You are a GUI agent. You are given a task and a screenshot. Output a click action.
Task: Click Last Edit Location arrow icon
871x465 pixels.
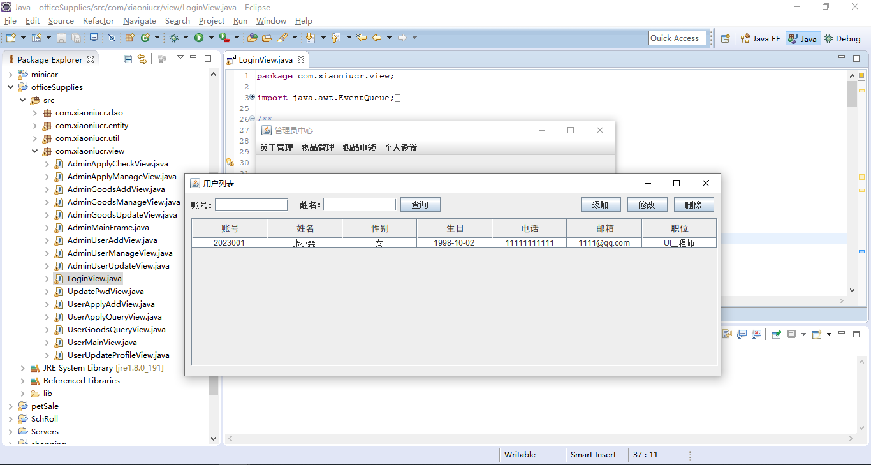362,38
